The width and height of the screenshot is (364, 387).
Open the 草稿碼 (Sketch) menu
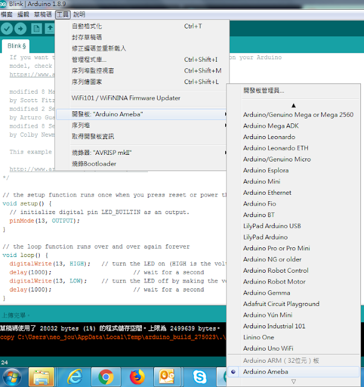tap(43, 15)
